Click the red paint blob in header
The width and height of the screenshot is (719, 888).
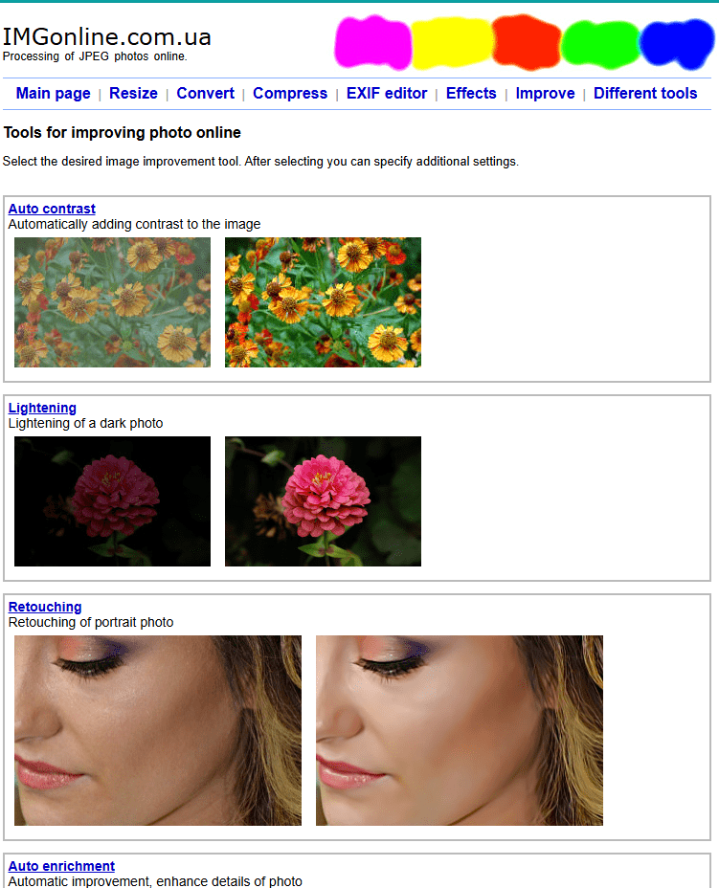click(x=527, y=42)
